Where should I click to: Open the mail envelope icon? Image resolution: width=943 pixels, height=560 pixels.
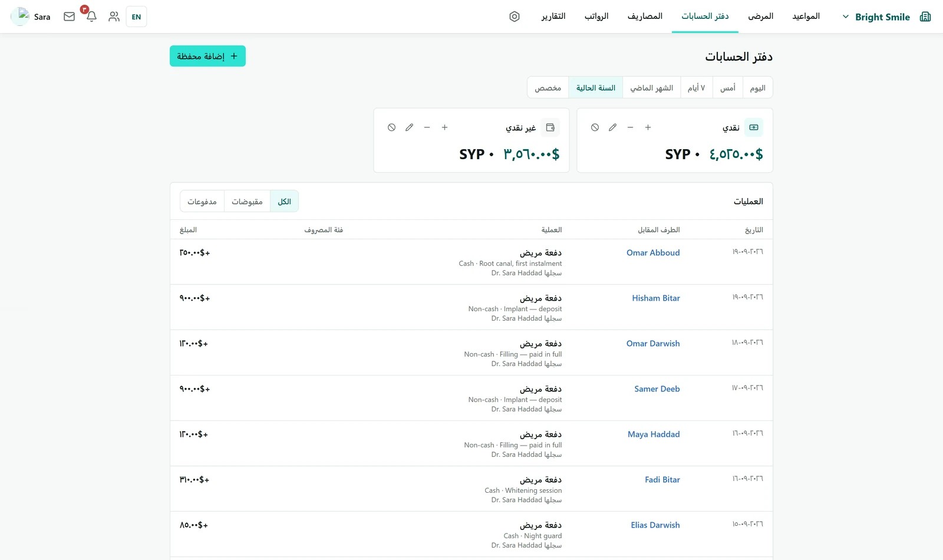point(69,17)
